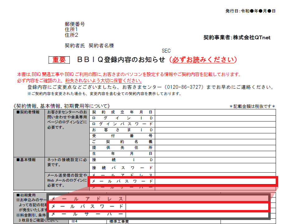The width and height of the screenshot is (290, 224).
Task: Click the ご契約名義 row label
Action: coord(122,142)
